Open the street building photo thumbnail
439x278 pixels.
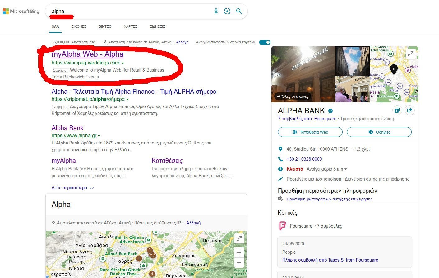click(x=352, y=61)
